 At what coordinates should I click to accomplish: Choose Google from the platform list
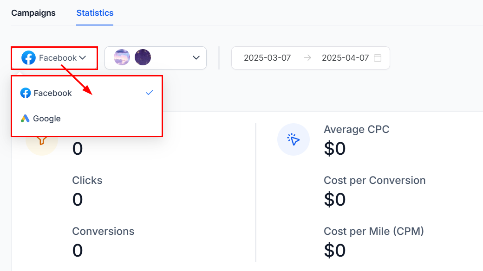pos(87,119)
